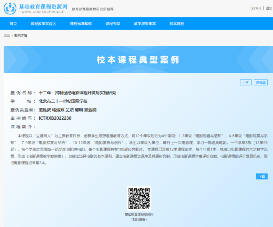Click the 基础教育课程资源网 logo icon
The image size is (273, 227).
(10, 8)
